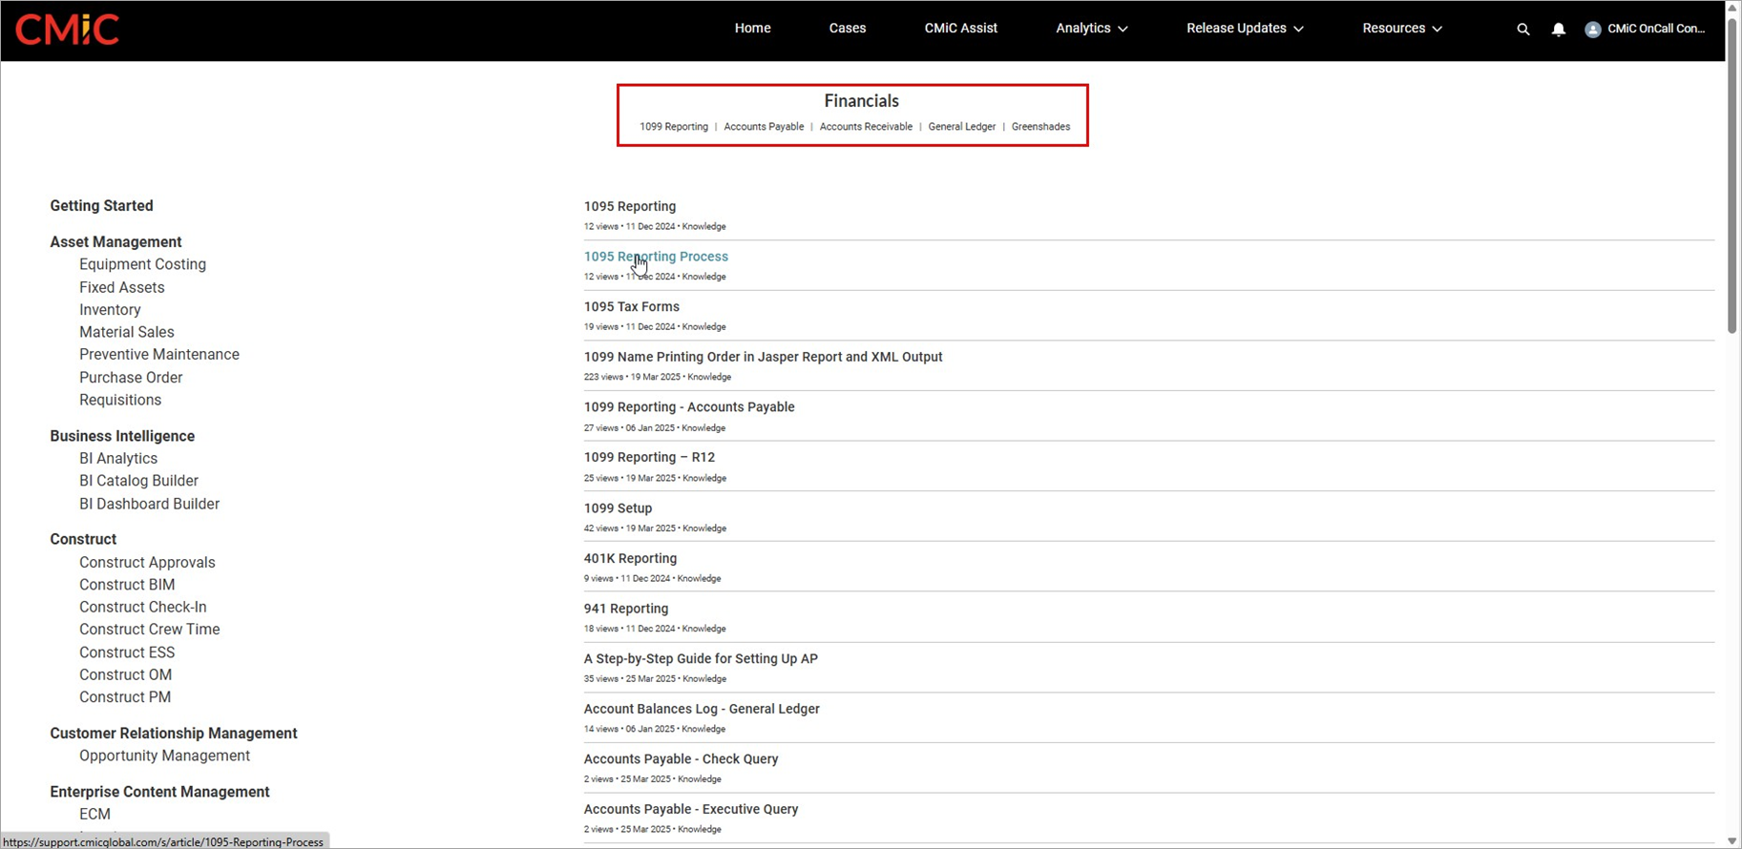Click the user profile avatar icon

pyautogui.click(x=1593, y=30)
